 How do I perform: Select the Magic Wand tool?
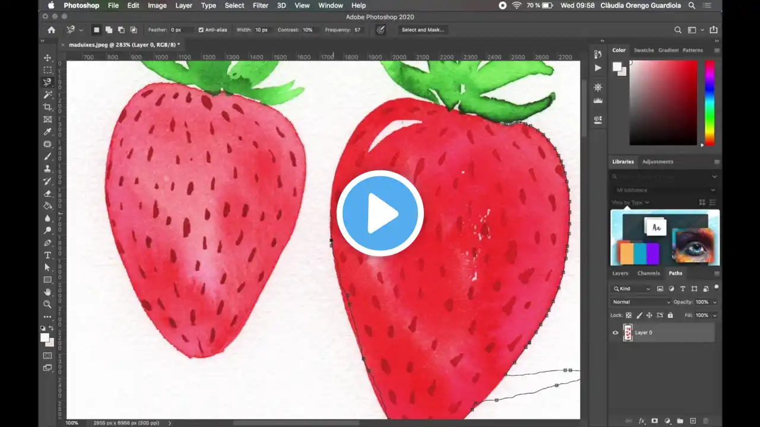pos(47,95)
